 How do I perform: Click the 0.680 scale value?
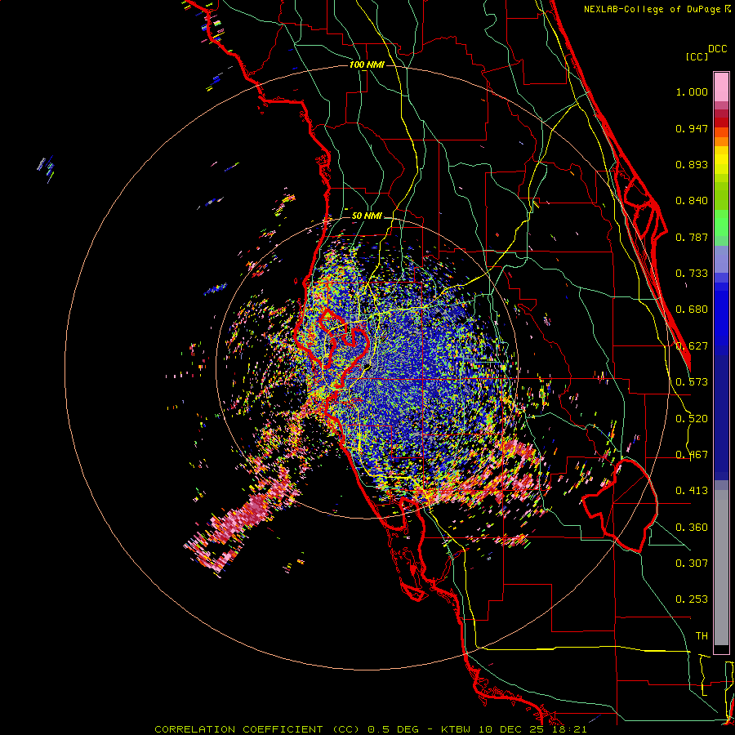(692, 310)
